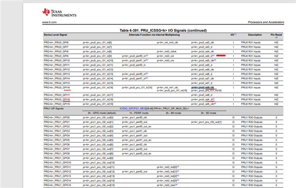
Task: Click footnote link on pr<k>_mii0_txd[0]
Action: (x=178, y=167)
